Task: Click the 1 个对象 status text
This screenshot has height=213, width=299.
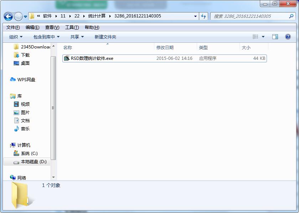Action: coord(51,185)
